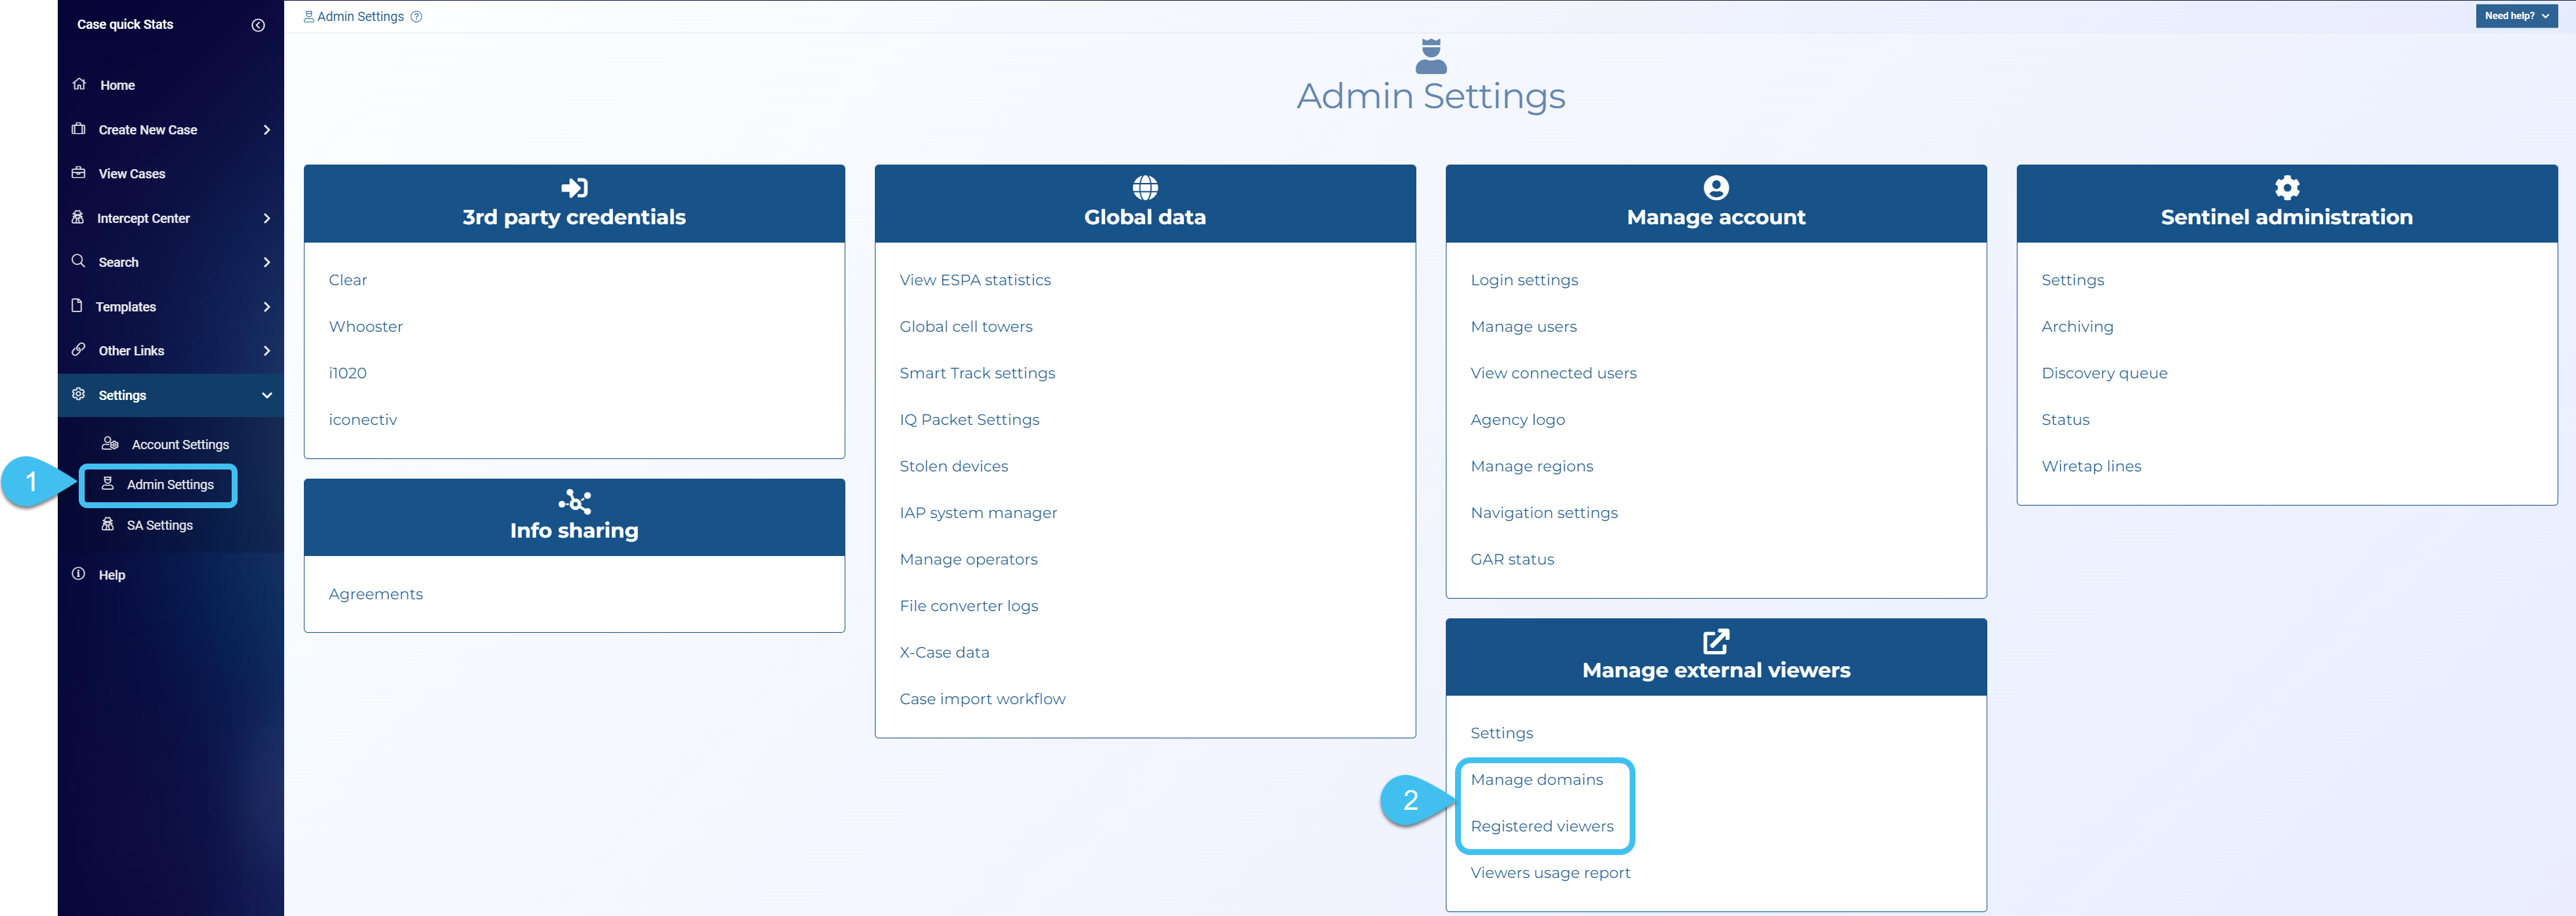The height and width of the screenshot is (916, 2576).
Task: Expand the Create New Case submenu arrow
Action: (x=266, y=130)
